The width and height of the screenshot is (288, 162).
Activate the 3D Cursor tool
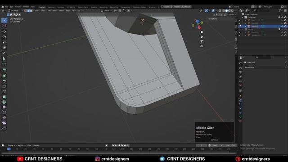click(x=4, y=26)
